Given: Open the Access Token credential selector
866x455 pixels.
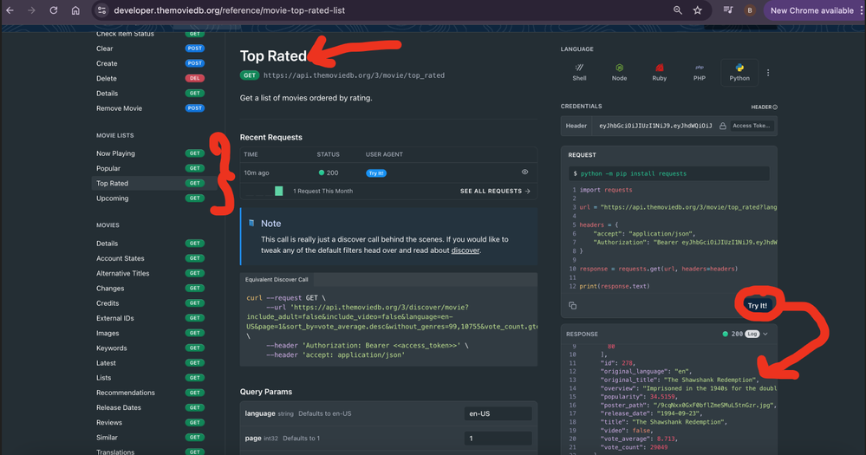Looking at the screenshot, I should [x=751, y=126].
